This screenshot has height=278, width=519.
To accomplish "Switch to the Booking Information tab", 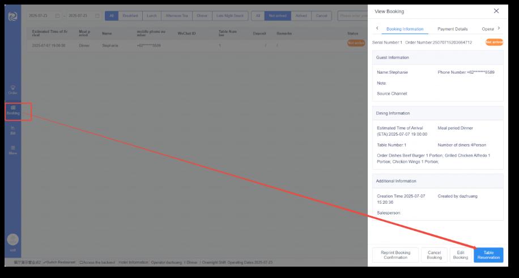I will [405, 29].
